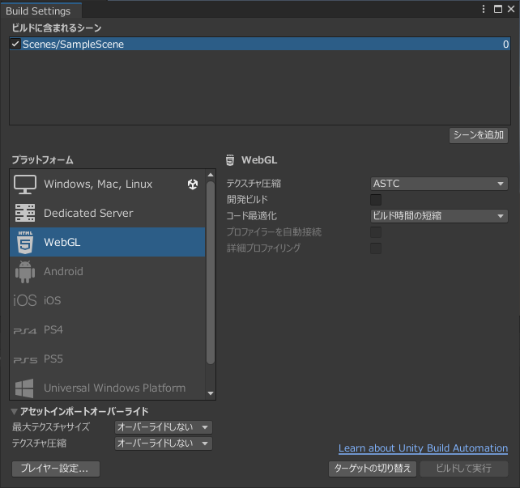Open the コード最適化 dropdown
Image resolution: width=520 pixels, height=488 pixels.
(x=439, y=216)
